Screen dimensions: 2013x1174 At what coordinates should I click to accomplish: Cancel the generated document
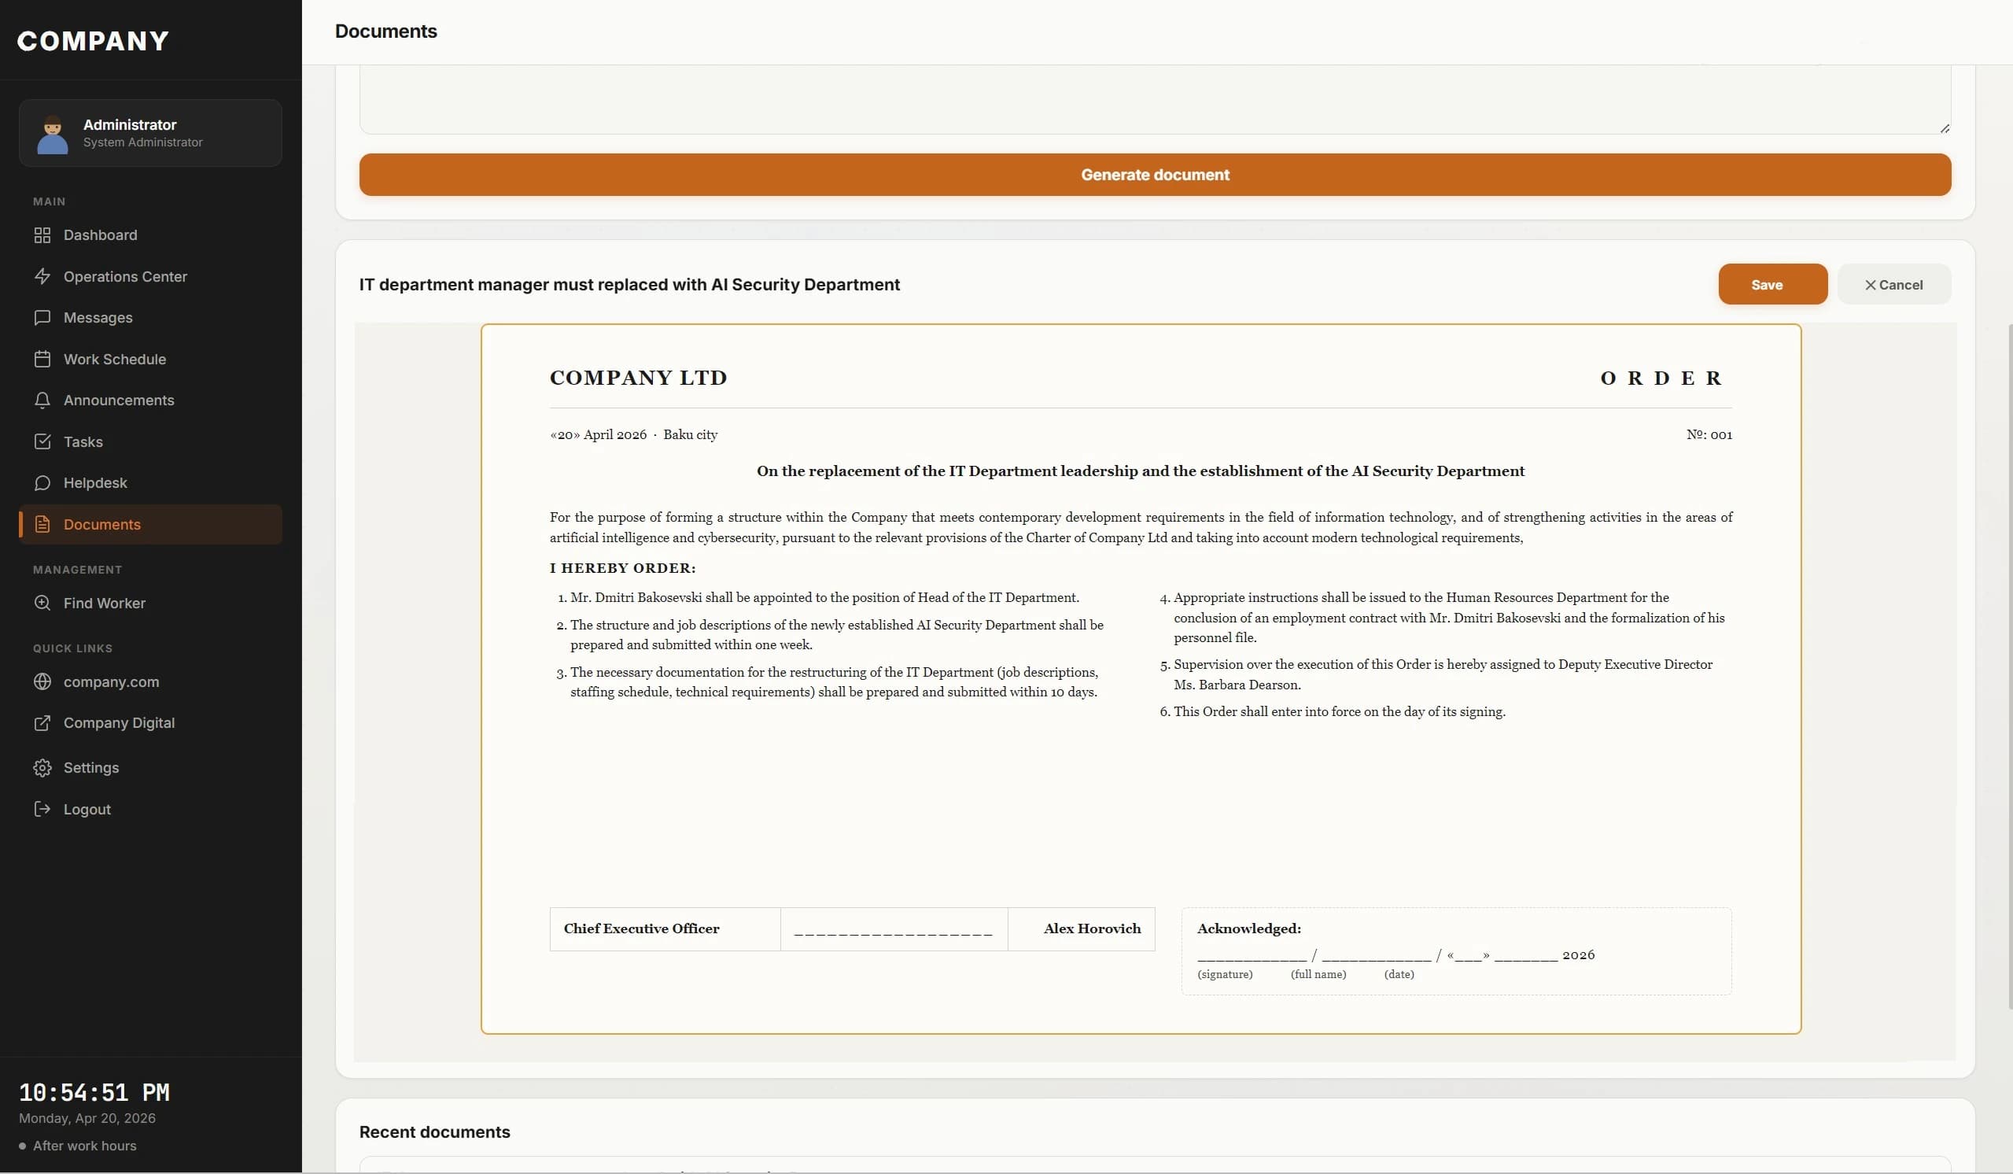click(x=1894, y=285)
